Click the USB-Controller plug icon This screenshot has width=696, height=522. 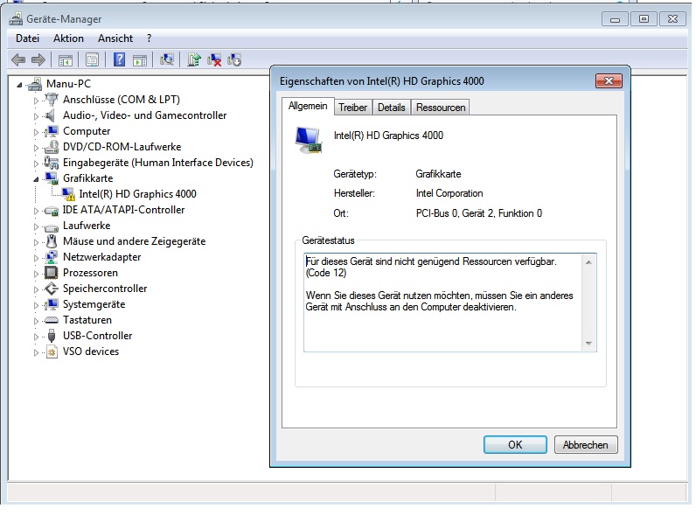click(52, 336)
